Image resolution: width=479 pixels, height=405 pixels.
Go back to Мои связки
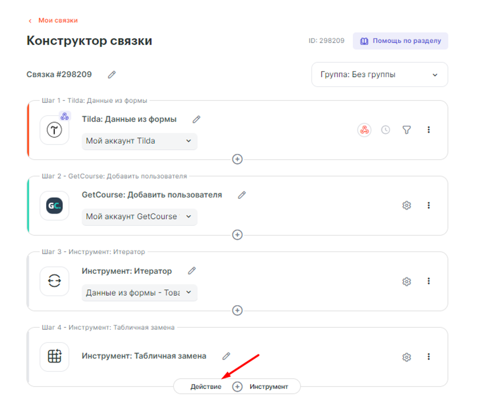[54, 20]
